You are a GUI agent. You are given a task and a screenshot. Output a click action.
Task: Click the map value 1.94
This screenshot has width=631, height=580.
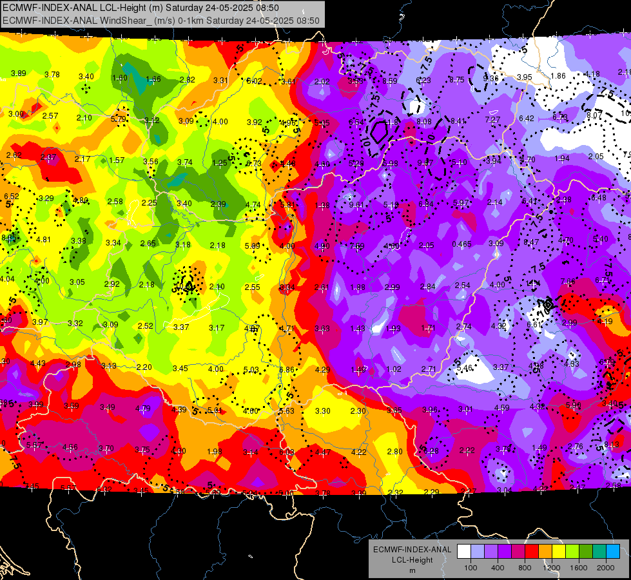[562, 158]
